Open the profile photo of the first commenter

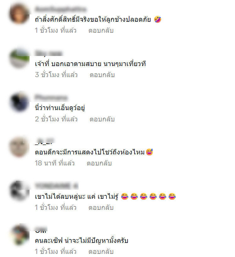(x=19, y=14)
